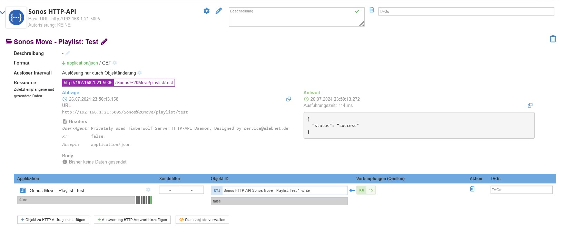Click second Sendefilter dash field
This screenshot has width=563, height=228.
pos(192,190)
